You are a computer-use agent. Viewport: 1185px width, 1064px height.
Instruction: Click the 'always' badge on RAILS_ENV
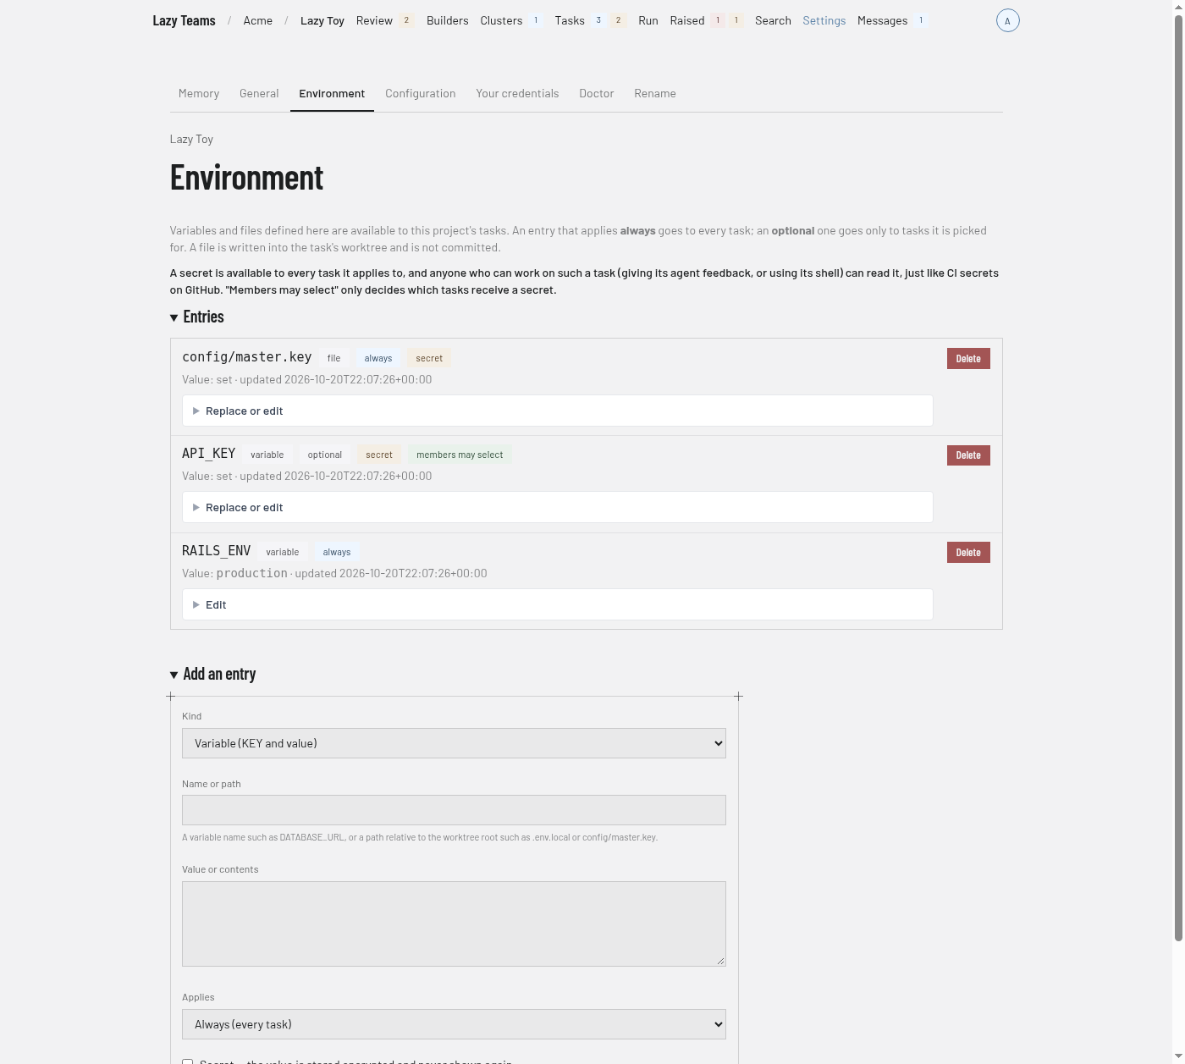(337, 552)
